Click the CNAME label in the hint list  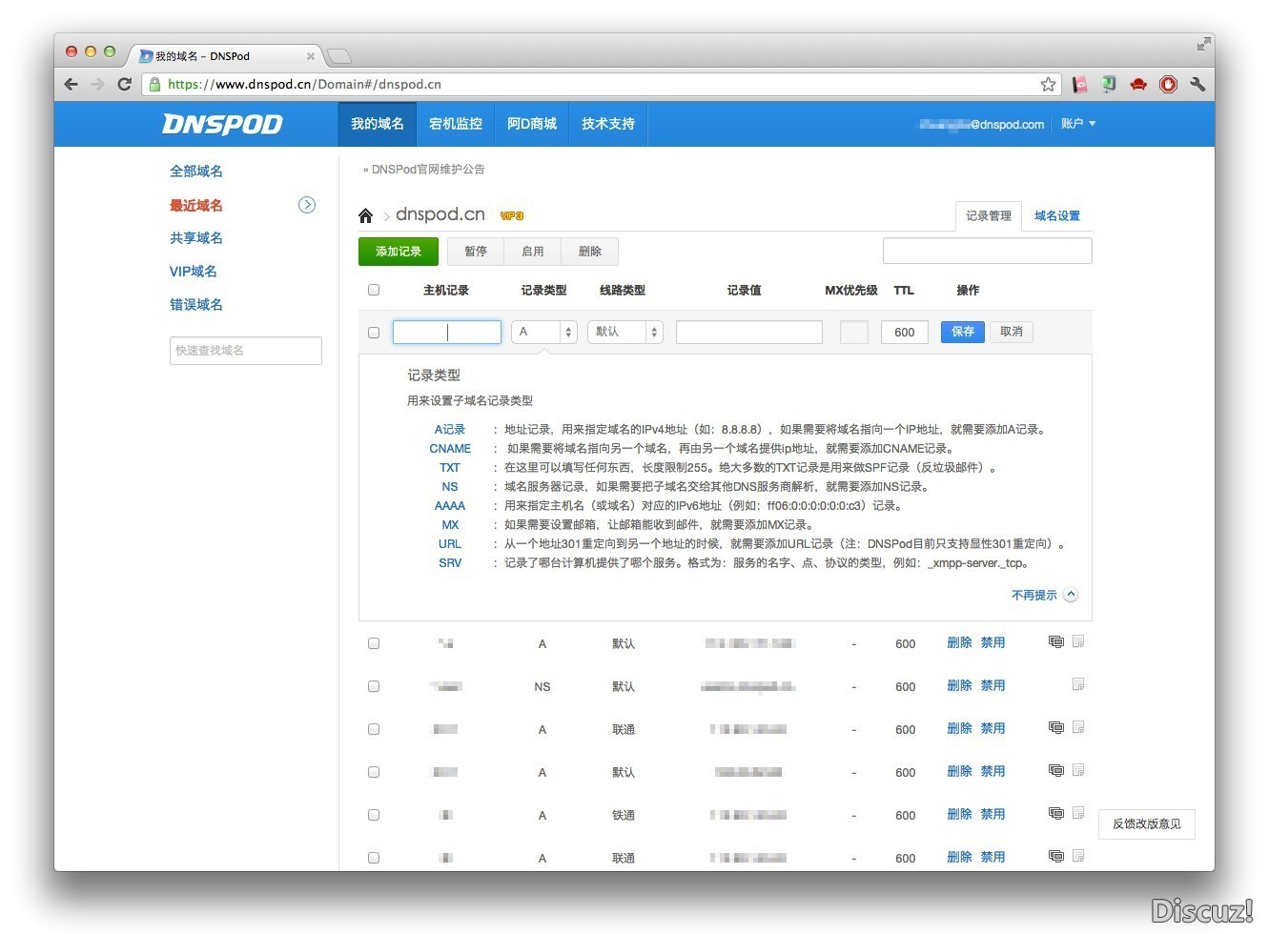450,449
